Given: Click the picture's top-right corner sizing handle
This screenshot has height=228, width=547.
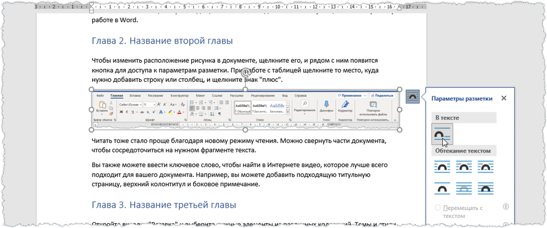Looking at the screenshot, I should (x=400, y=90).
